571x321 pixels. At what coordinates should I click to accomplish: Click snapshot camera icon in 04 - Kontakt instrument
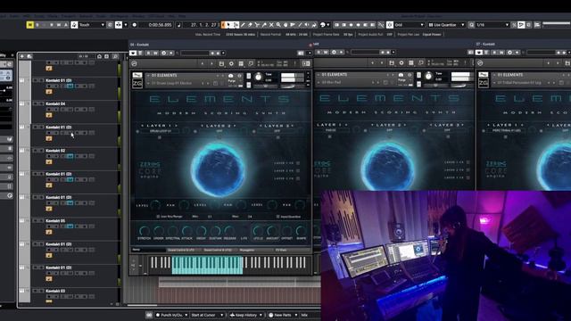tap(230, 76)
